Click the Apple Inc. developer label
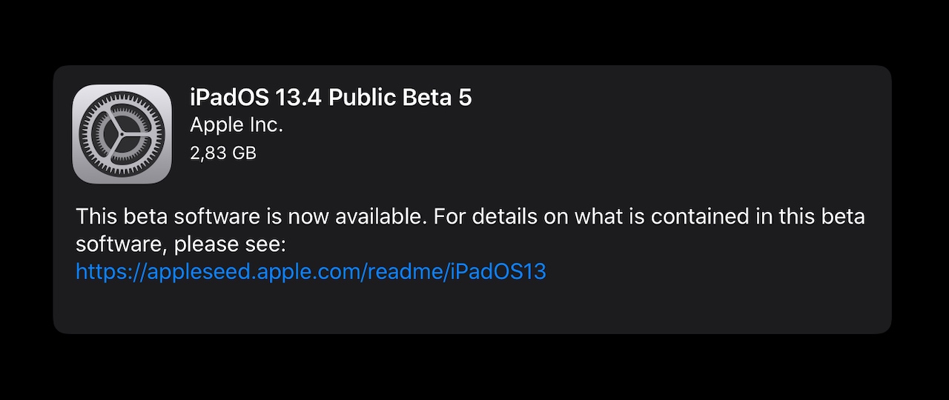 pyautogui.click(x=237, y=125)
